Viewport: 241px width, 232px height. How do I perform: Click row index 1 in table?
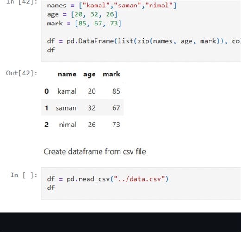click(46, 108)
